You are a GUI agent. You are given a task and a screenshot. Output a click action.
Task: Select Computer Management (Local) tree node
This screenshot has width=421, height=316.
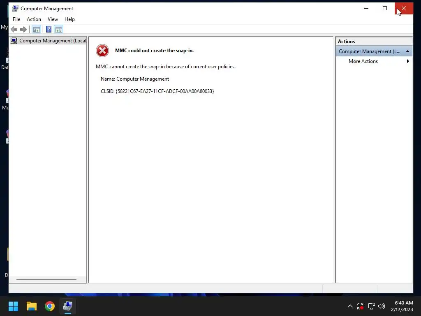49,41
